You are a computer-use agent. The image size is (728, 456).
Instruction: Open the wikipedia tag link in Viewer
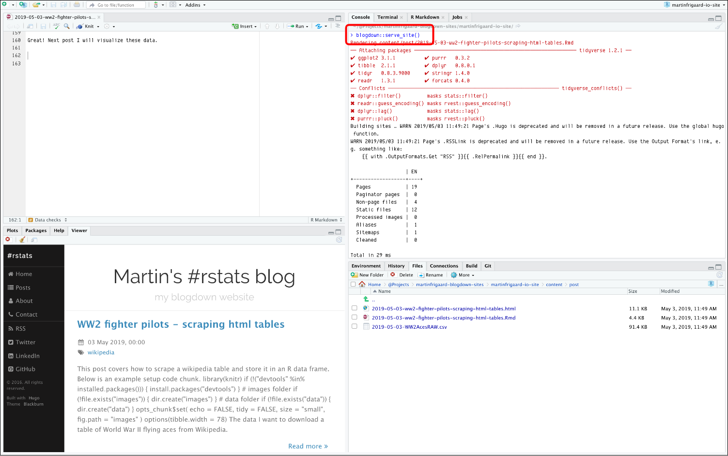(x=101, y=352)
